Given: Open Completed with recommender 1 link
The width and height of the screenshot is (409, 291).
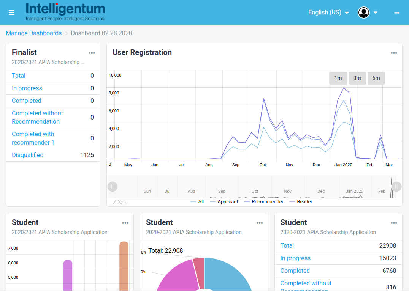Looking at the screenshot, I should tap(33, 138).
